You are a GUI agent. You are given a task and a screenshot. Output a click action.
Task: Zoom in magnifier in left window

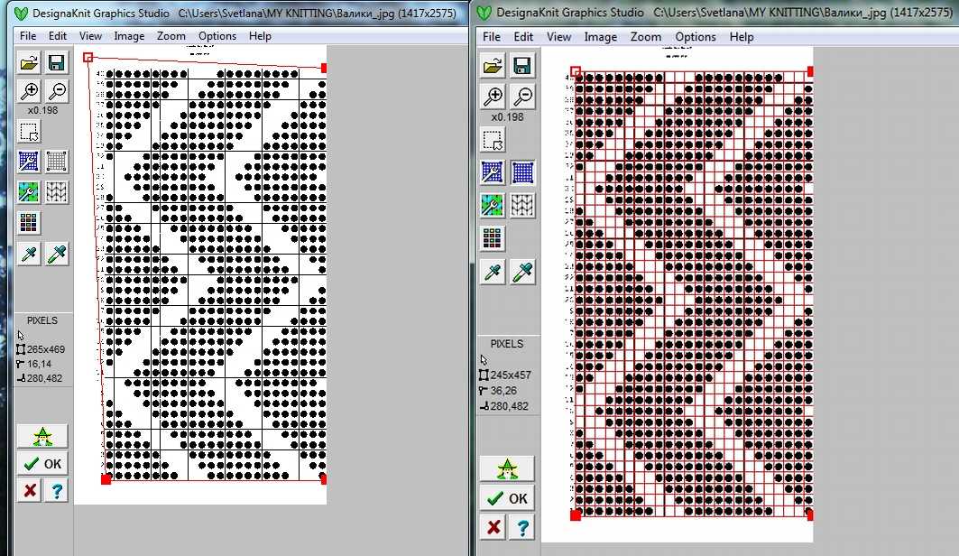coord(29,91)
